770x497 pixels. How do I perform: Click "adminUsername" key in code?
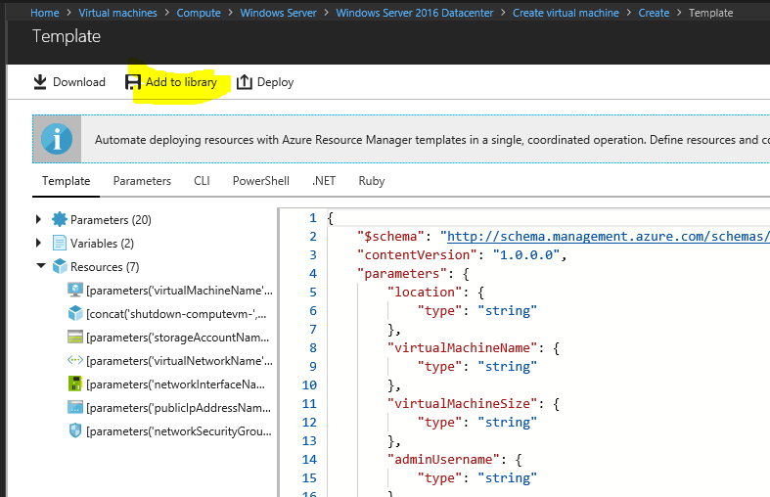point(443,459)
